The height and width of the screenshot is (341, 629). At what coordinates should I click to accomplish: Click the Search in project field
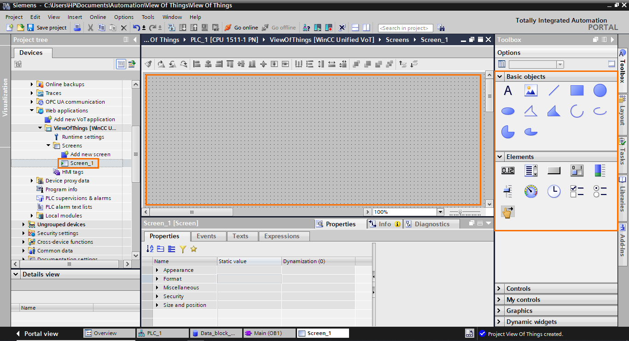pyautogui.click(x=406, y=28)
